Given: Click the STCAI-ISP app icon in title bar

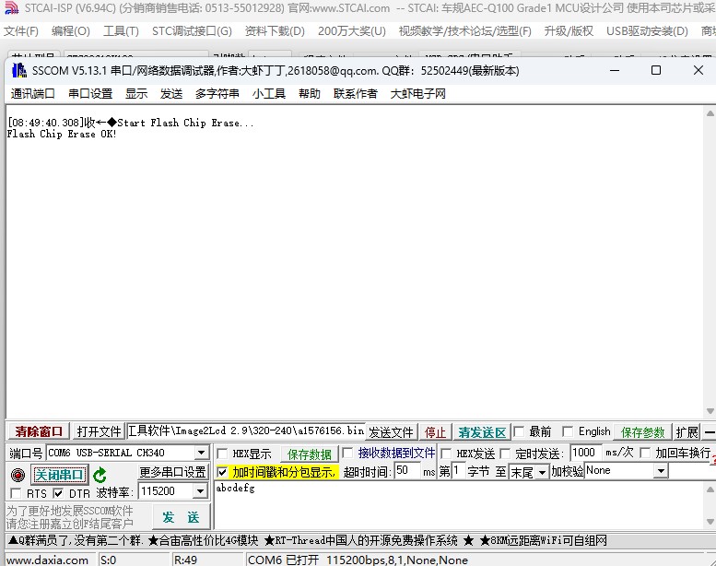Looking at the screenshot, I should 10,7.
